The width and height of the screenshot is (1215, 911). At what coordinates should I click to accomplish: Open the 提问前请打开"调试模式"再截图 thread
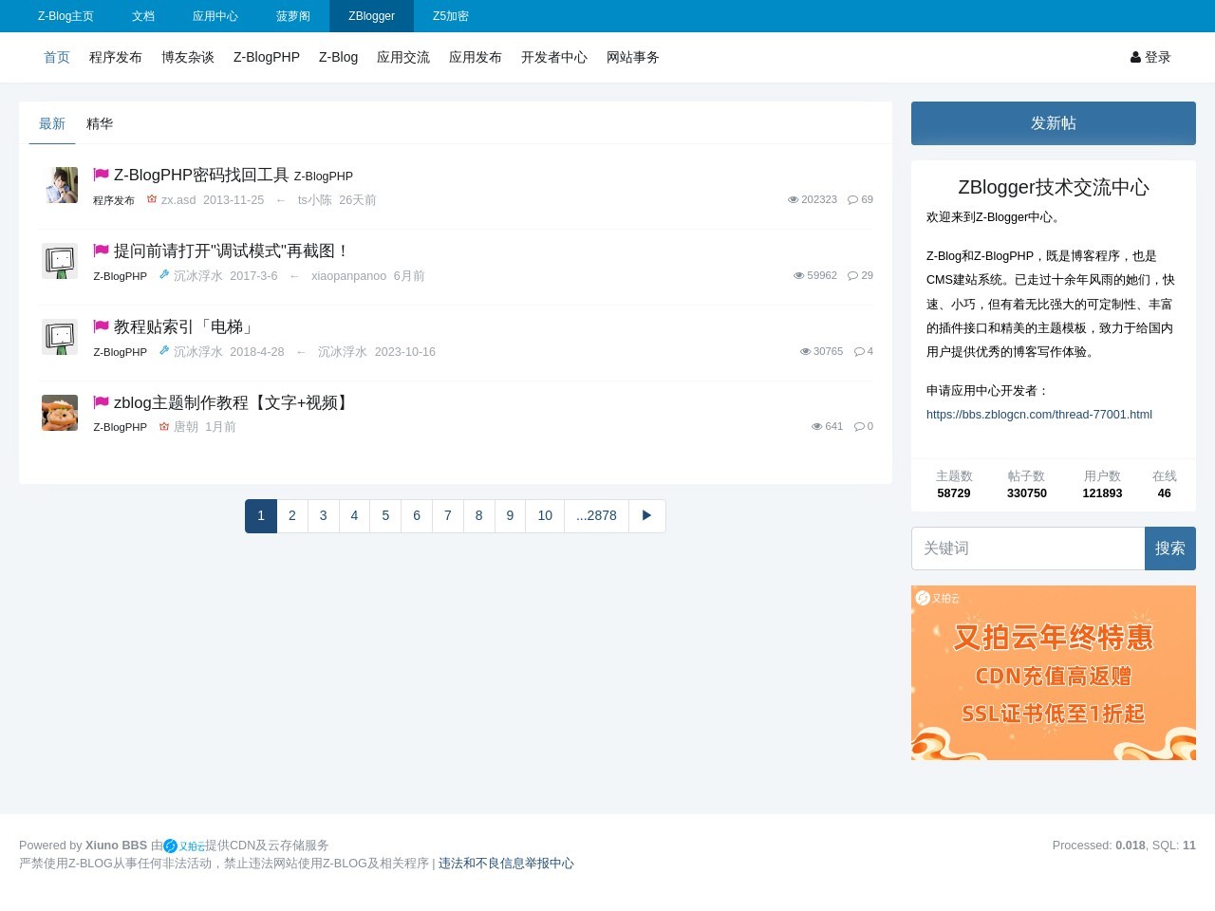click(x=232, y=251)
